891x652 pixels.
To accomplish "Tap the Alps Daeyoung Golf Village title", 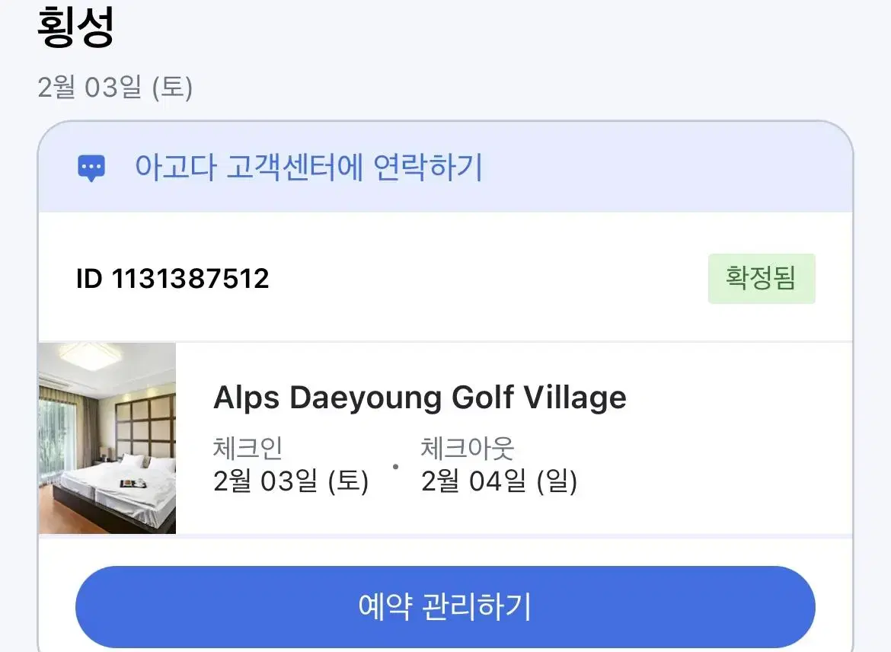I will coord(420,398).
